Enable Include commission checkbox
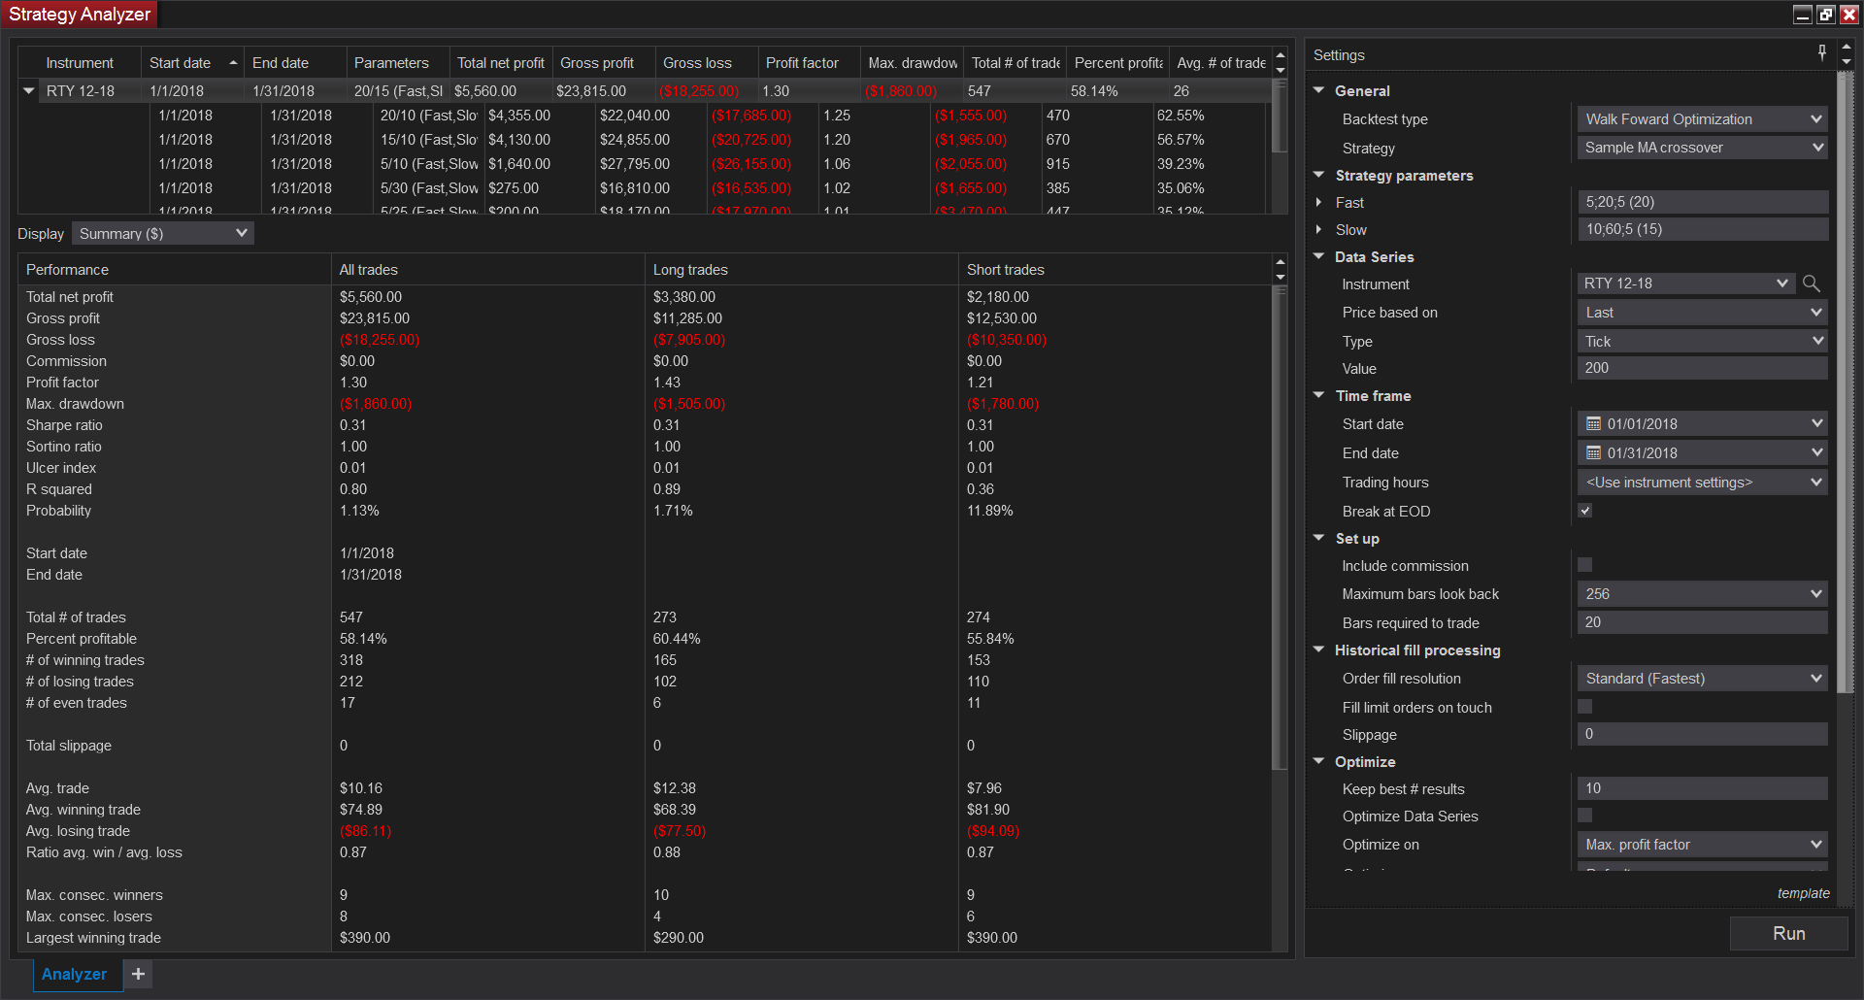Image resolution: width=1864 pixels, height=1000 pixels. (1584, 565)
